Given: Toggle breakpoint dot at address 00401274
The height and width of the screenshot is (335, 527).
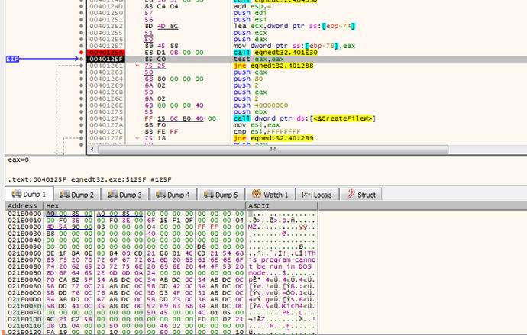Looking at the screenshot, I should 81,118.
